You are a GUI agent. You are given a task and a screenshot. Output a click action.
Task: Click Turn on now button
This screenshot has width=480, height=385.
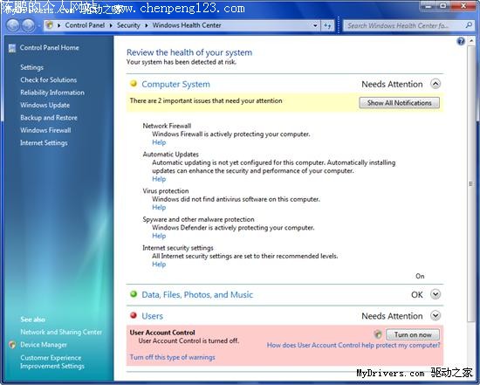(x=413, y=334)
